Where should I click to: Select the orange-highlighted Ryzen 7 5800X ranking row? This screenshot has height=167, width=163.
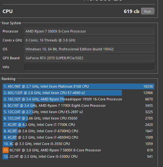click(x=78, y=150)
